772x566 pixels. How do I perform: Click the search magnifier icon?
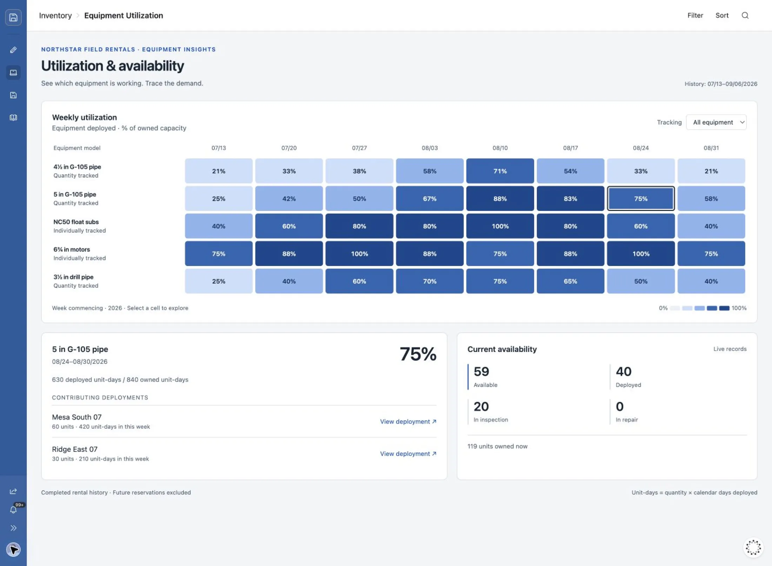(745, 15)
